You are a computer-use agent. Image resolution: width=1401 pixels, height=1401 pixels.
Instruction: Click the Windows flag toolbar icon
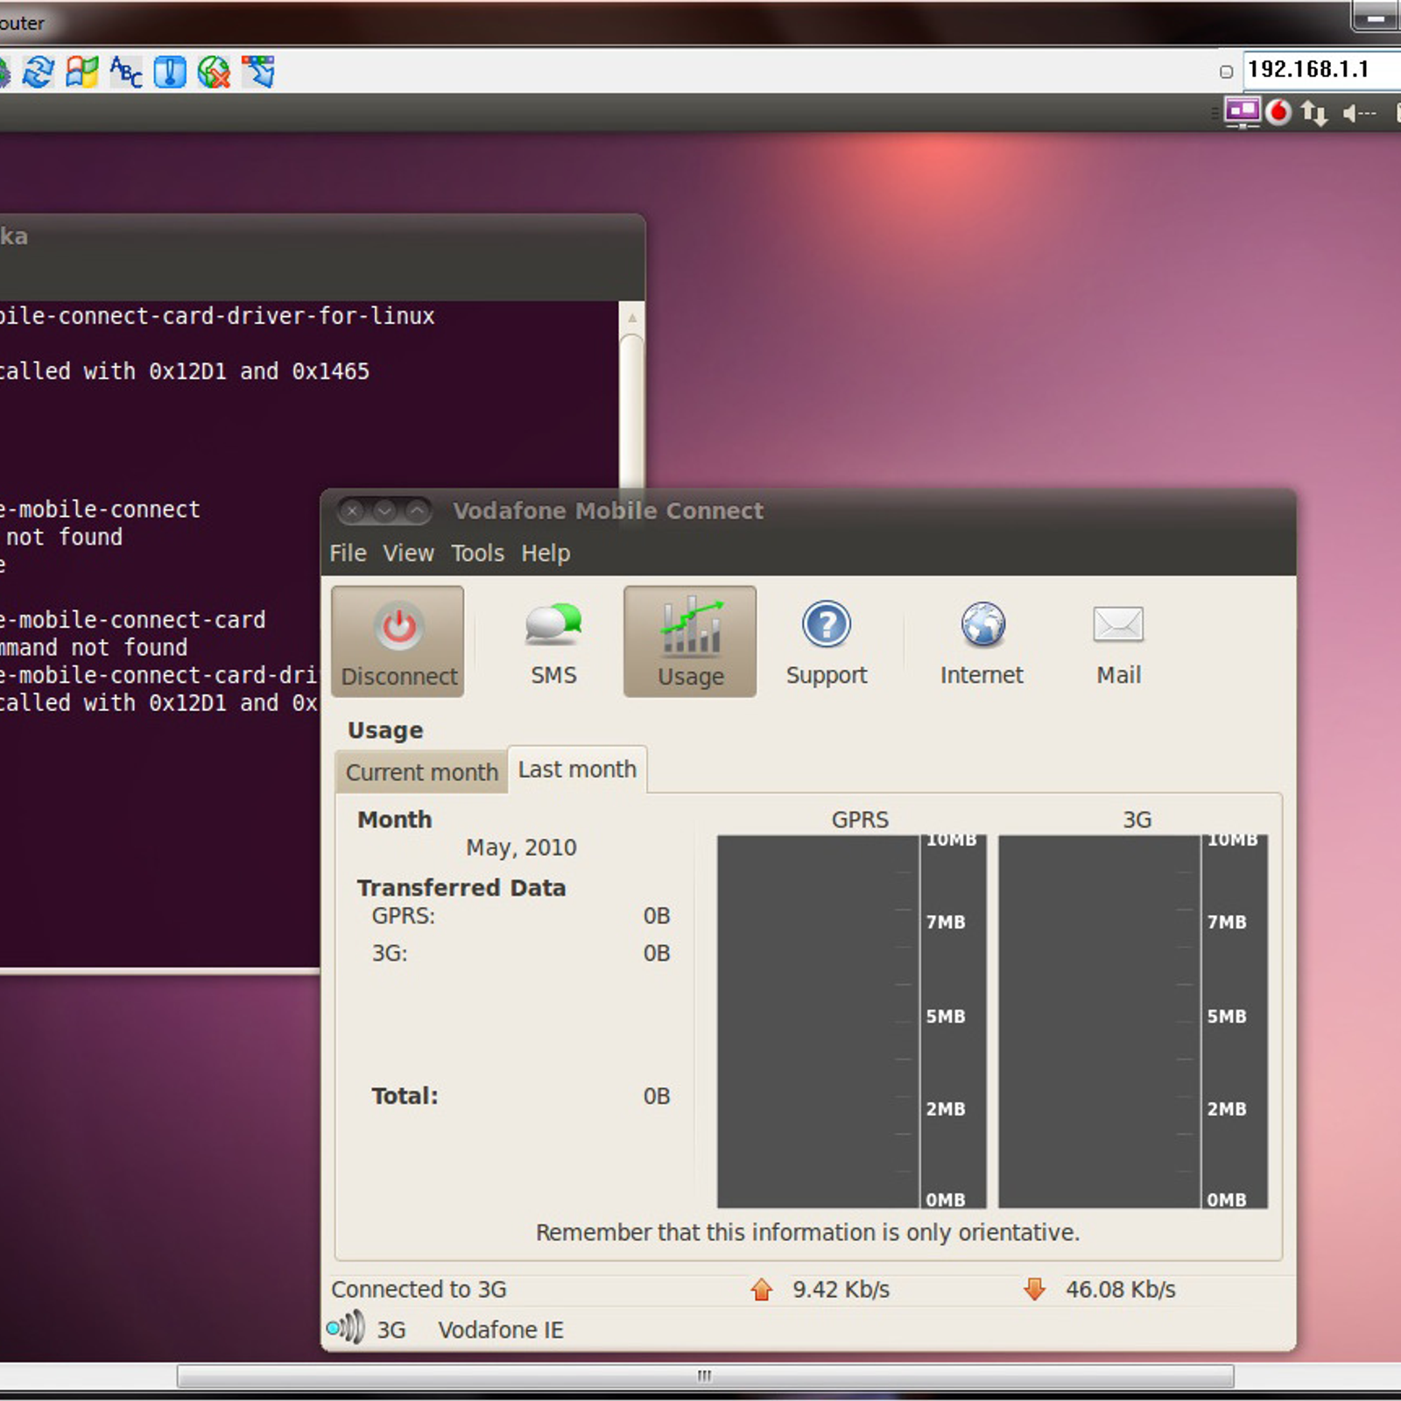(82, 71)
